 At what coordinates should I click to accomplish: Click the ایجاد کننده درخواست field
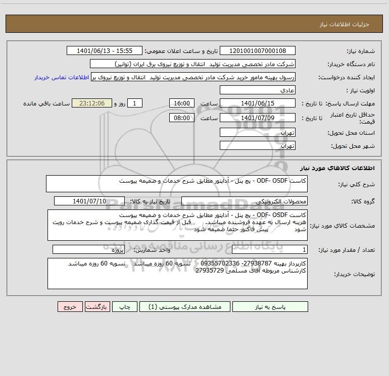coord(193,77)
